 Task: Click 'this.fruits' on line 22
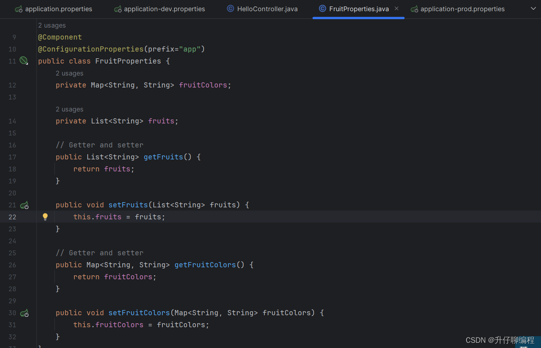(x=97, y=217)
